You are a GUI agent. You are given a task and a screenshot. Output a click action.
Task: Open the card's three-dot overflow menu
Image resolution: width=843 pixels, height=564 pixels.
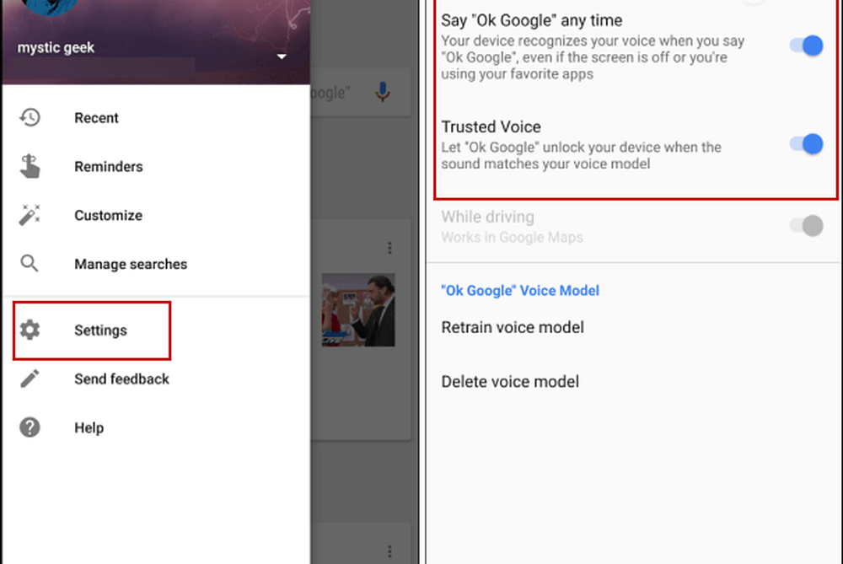389,248
